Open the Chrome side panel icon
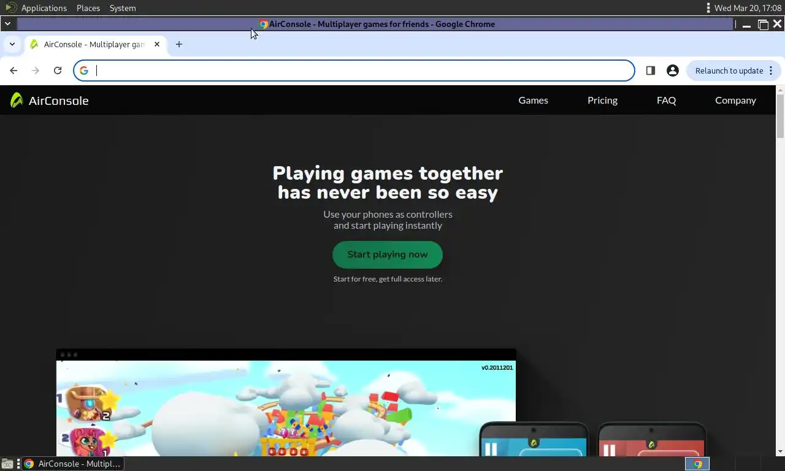This screenshot has height=471, width=785. 651,71
